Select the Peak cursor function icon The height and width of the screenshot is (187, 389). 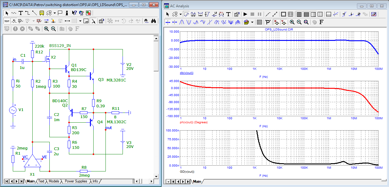click(x=182, y=22)
